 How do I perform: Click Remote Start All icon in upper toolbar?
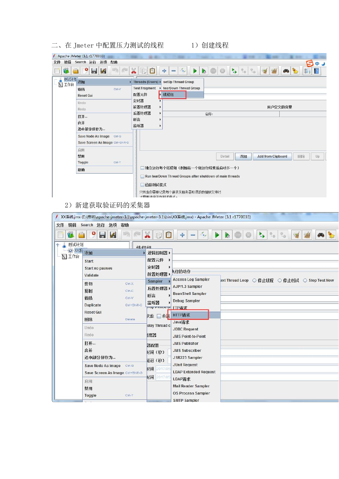tap(234, 71)
